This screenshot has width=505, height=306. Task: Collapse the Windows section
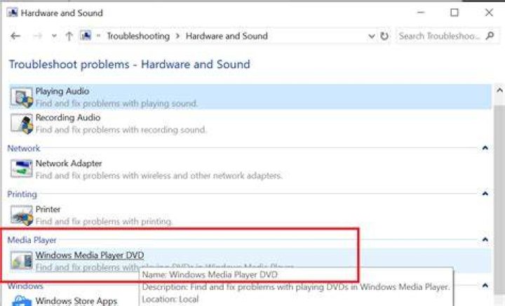(485, 285)
